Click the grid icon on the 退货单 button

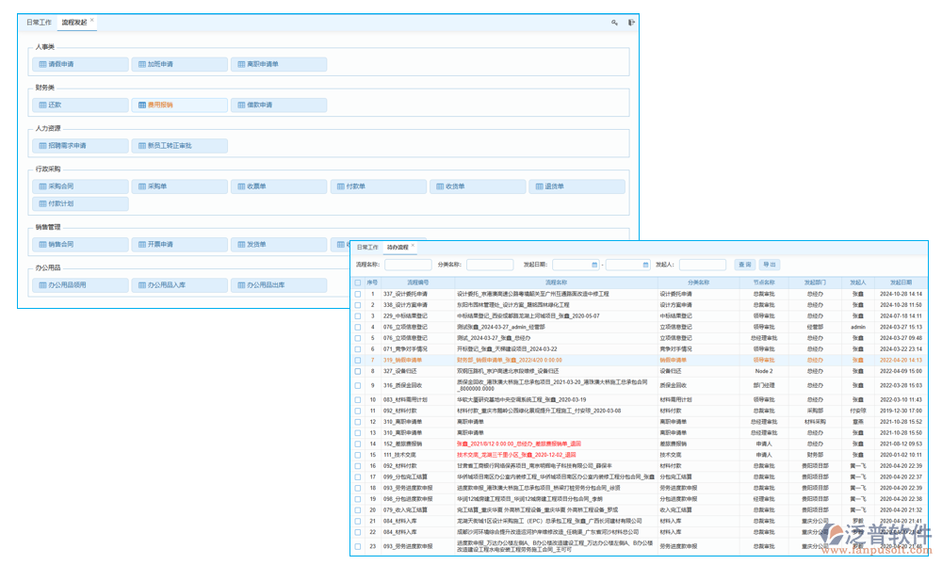click(x=540, y=186)
